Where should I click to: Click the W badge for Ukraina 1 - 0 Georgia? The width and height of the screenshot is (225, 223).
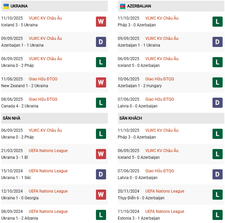point(101,195)
